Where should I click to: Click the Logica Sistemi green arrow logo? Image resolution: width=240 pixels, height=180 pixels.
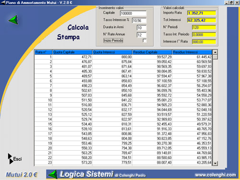point(53,174)
